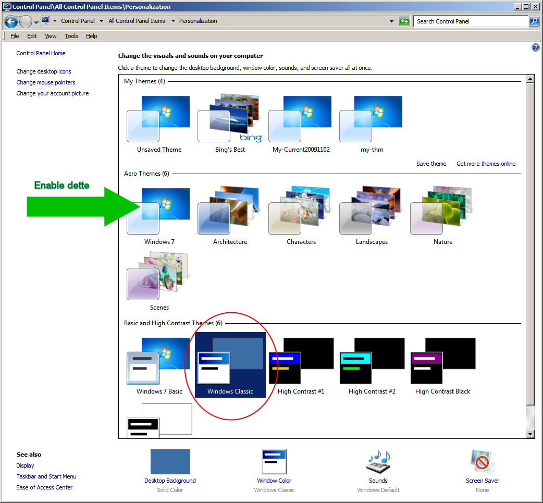Screen dimensions: 543x503
Task: Select the Bing's Best theme
Action: click(230, 124)
